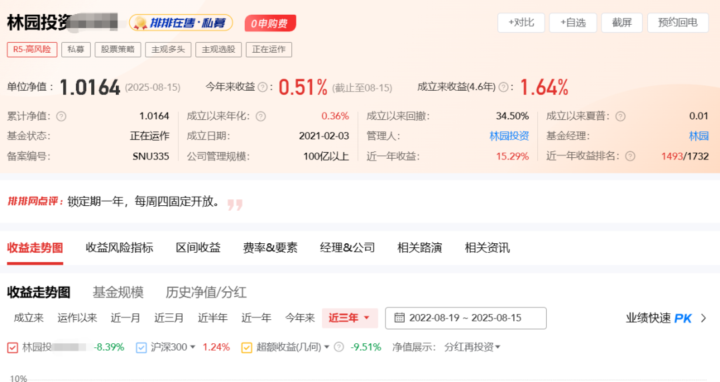This screenshot has height=382, width=720.
Task: Click help icon beside 累计净值
Action: (x=61, y=117)
